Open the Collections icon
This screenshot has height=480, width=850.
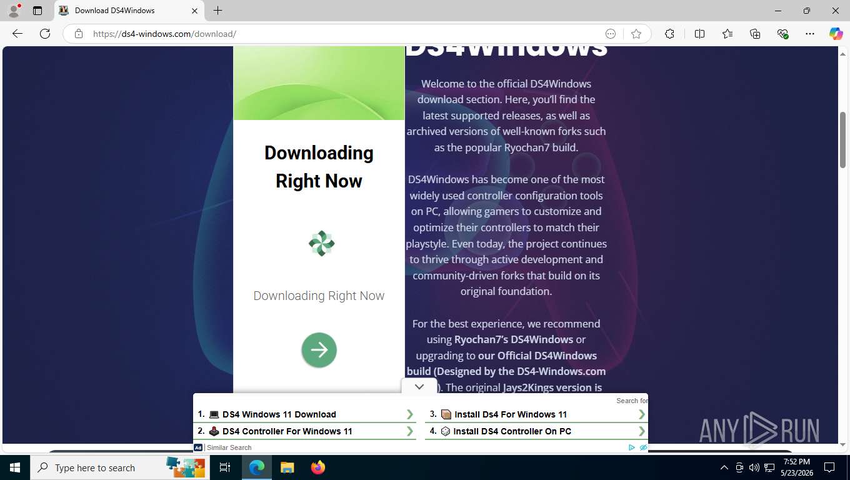coord(755,34)
